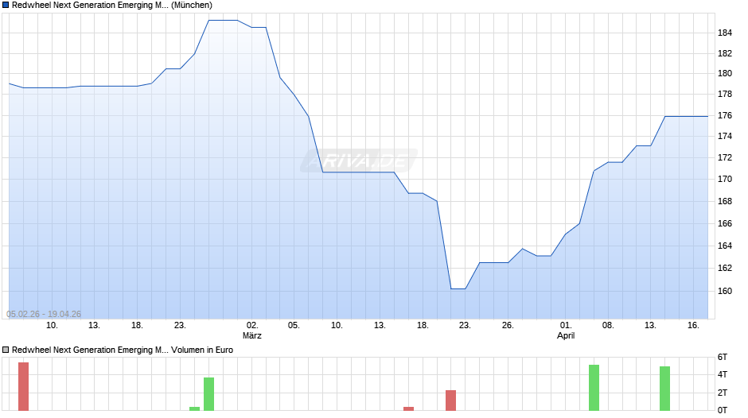Click the 182 price axis label

725,53
